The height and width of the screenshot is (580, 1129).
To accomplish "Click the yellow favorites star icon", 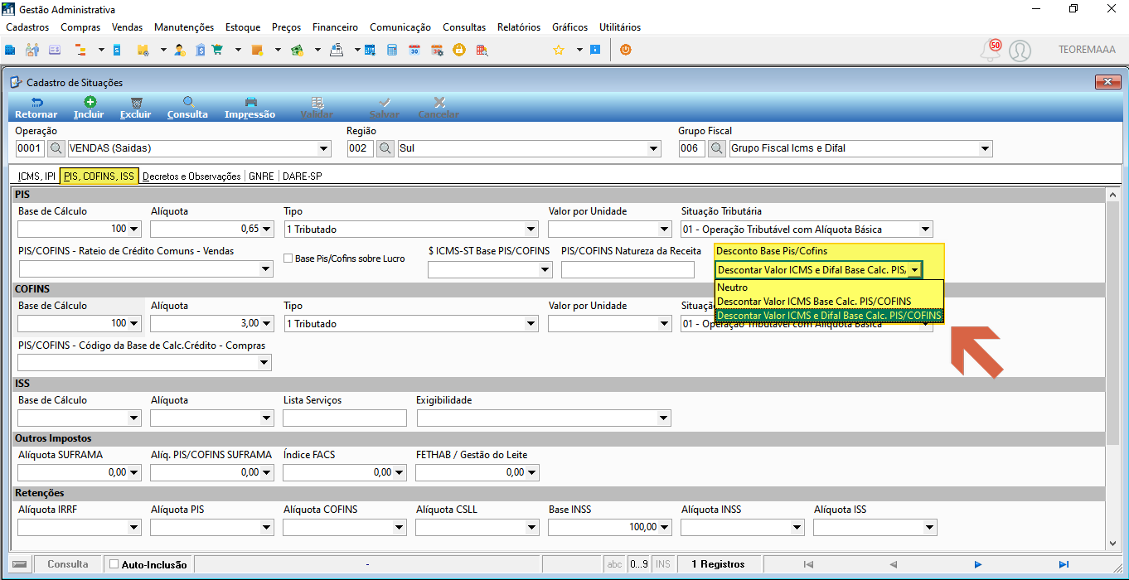I will [x=559, y=50].
